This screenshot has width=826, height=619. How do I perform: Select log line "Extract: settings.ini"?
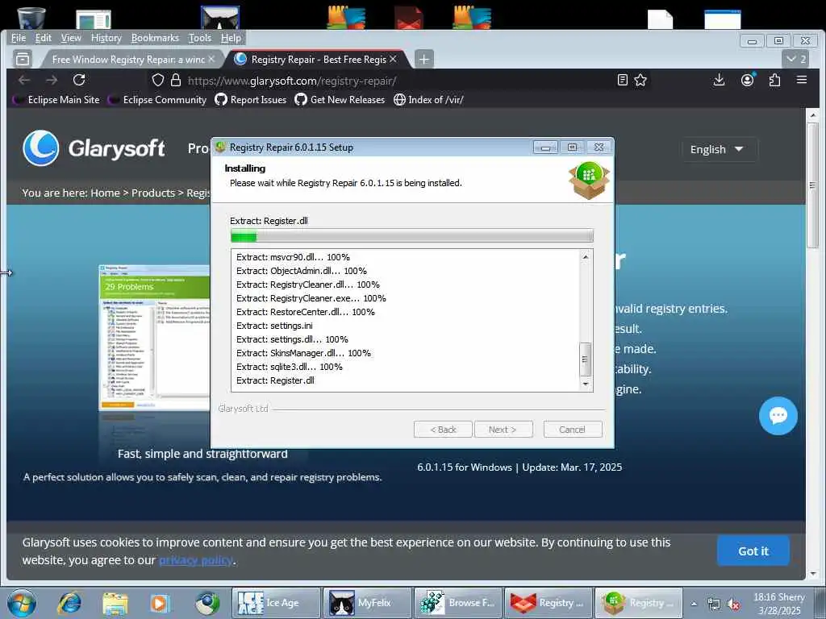(x=274, y=326)
